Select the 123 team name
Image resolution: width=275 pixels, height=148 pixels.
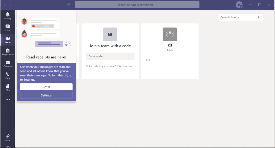click(x=170, y=46)
